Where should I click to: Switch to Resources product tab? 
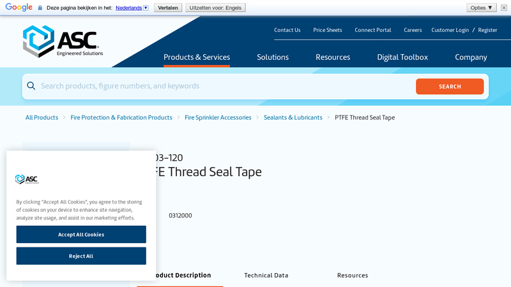point(353,276)
